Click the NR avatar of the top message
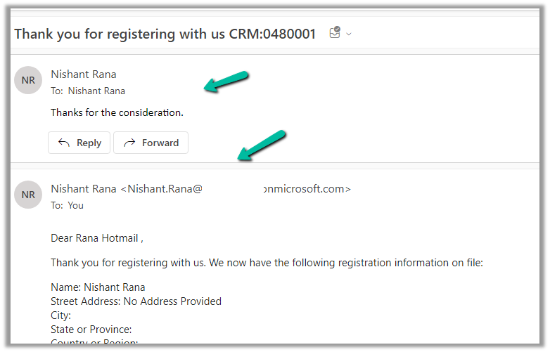The height and width of the screenshot is (352, 550). point(28,80)
